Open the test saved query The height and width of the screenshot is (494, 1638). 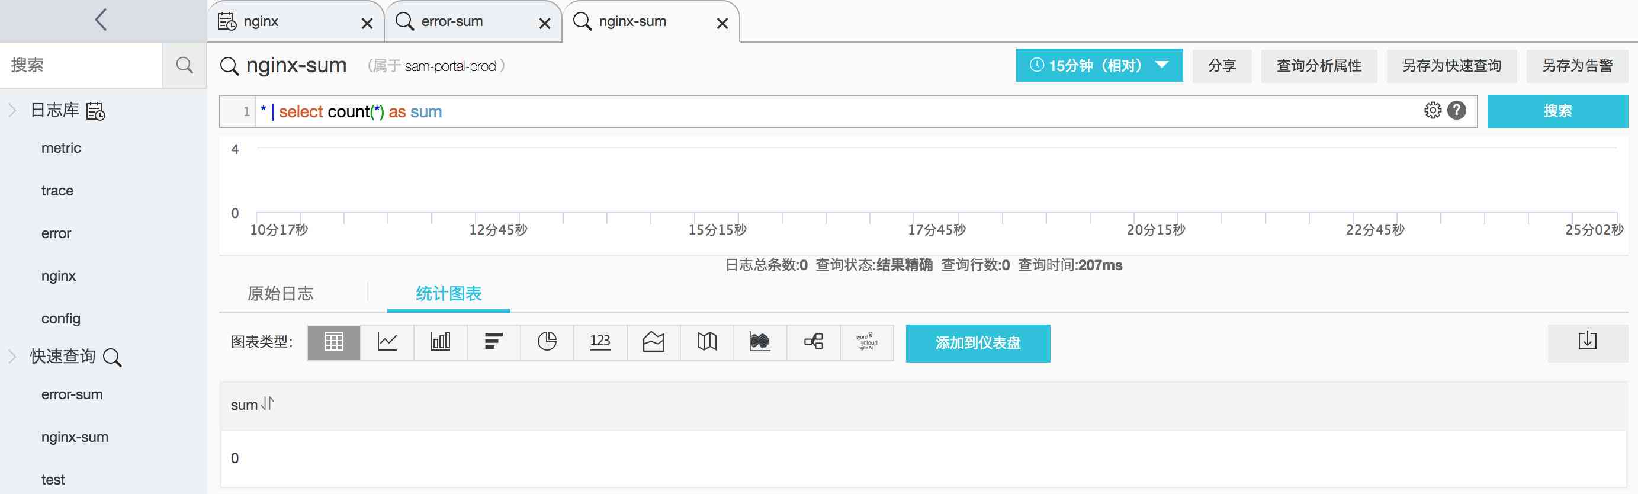(53, 479)
